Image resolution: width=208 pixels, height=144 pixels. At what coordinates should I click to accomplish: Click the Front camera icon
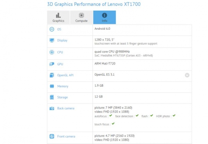(51, 136)
